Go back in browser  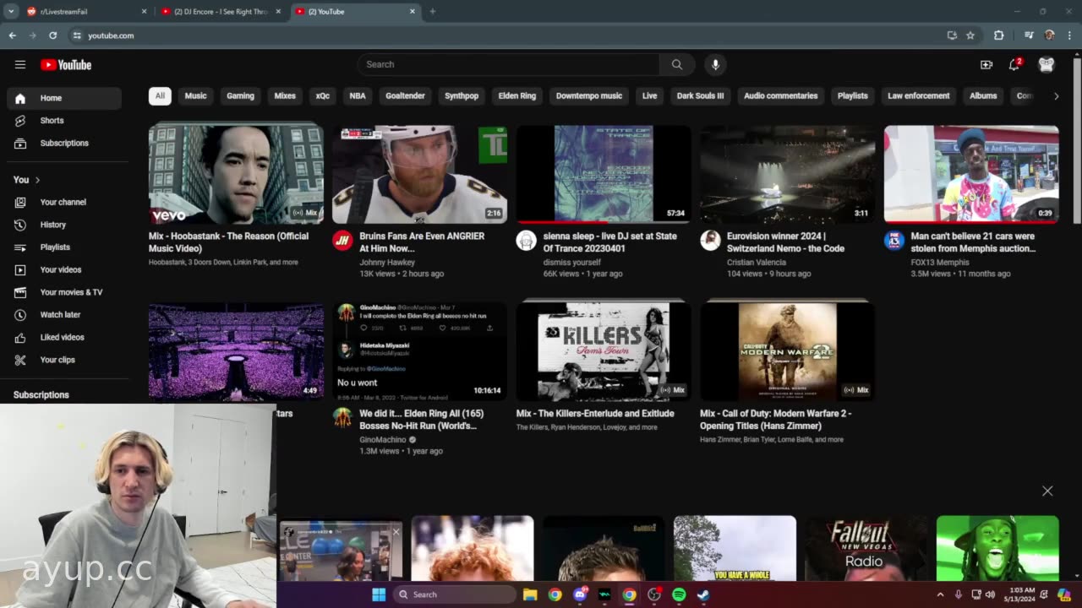click(12, 35)
